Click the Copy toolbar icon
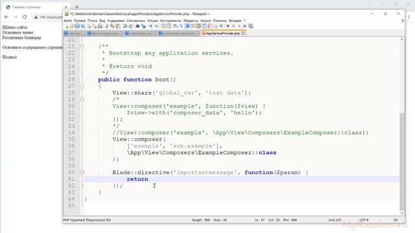Image resolution: width=415 pixels, height=233 pixels. coord(112,26)
